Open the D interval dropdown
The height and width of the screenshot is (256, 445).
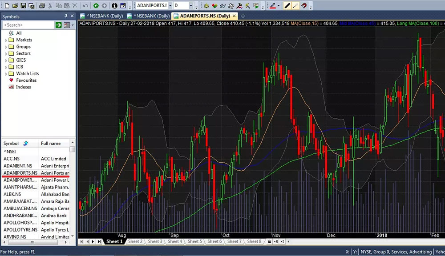[x=191, y=5]
